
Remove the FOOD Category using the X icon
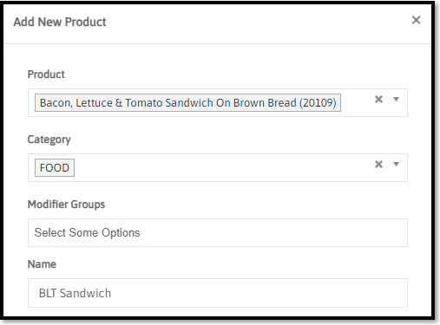[378, 165]
